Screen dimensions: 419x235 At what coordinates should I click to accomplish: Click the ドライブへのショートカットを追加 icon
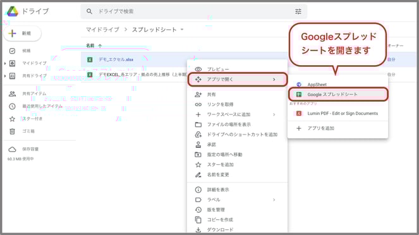(198, 135)
